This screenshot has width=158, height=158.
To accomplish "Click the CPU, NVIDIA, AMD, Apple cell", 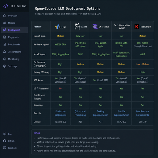I will click(80, 44).
